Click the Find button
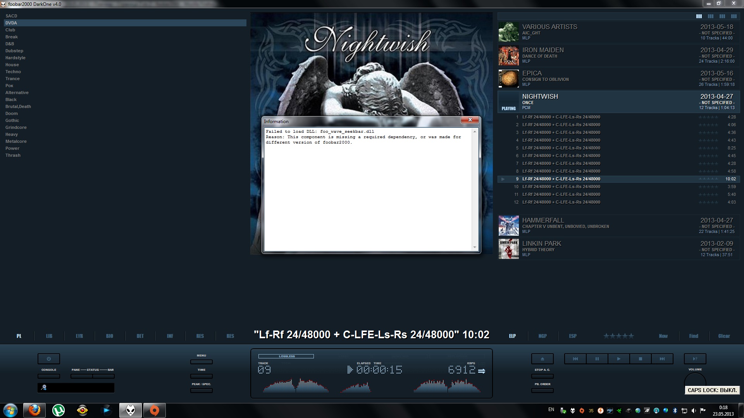This screenshot has height=418, width=744. pyautogui.click(x=694, y=336)
